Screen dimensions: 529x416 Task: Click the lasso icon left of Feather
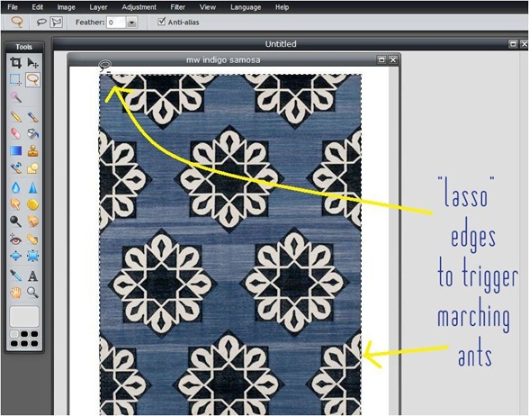click(x=16, y=22)
